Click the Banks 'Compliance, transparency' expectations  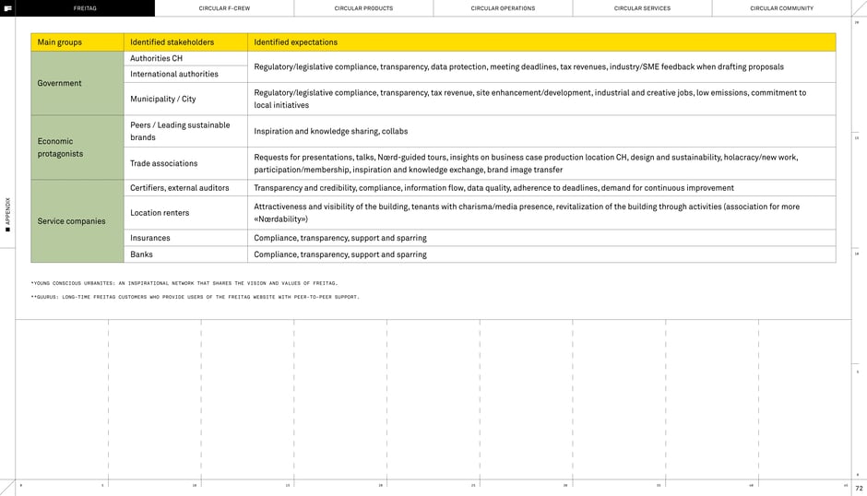(340, 254)
